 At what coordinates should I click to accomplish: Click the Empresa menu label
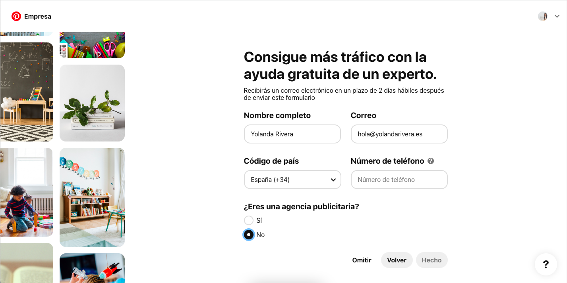(38, 16)
